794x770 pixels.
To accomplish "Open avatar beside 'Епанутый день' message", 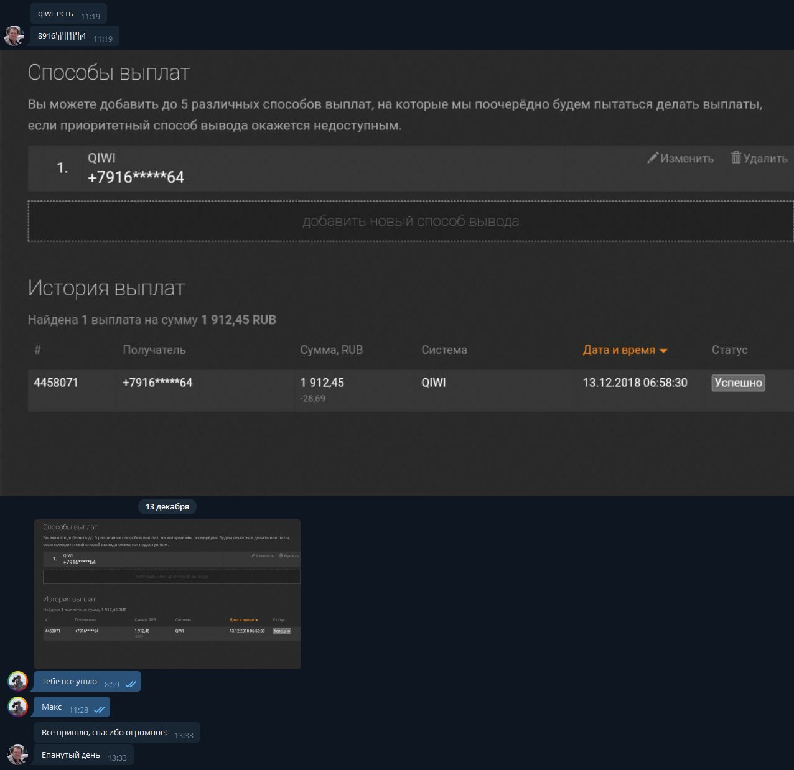I will coord(17,755).
